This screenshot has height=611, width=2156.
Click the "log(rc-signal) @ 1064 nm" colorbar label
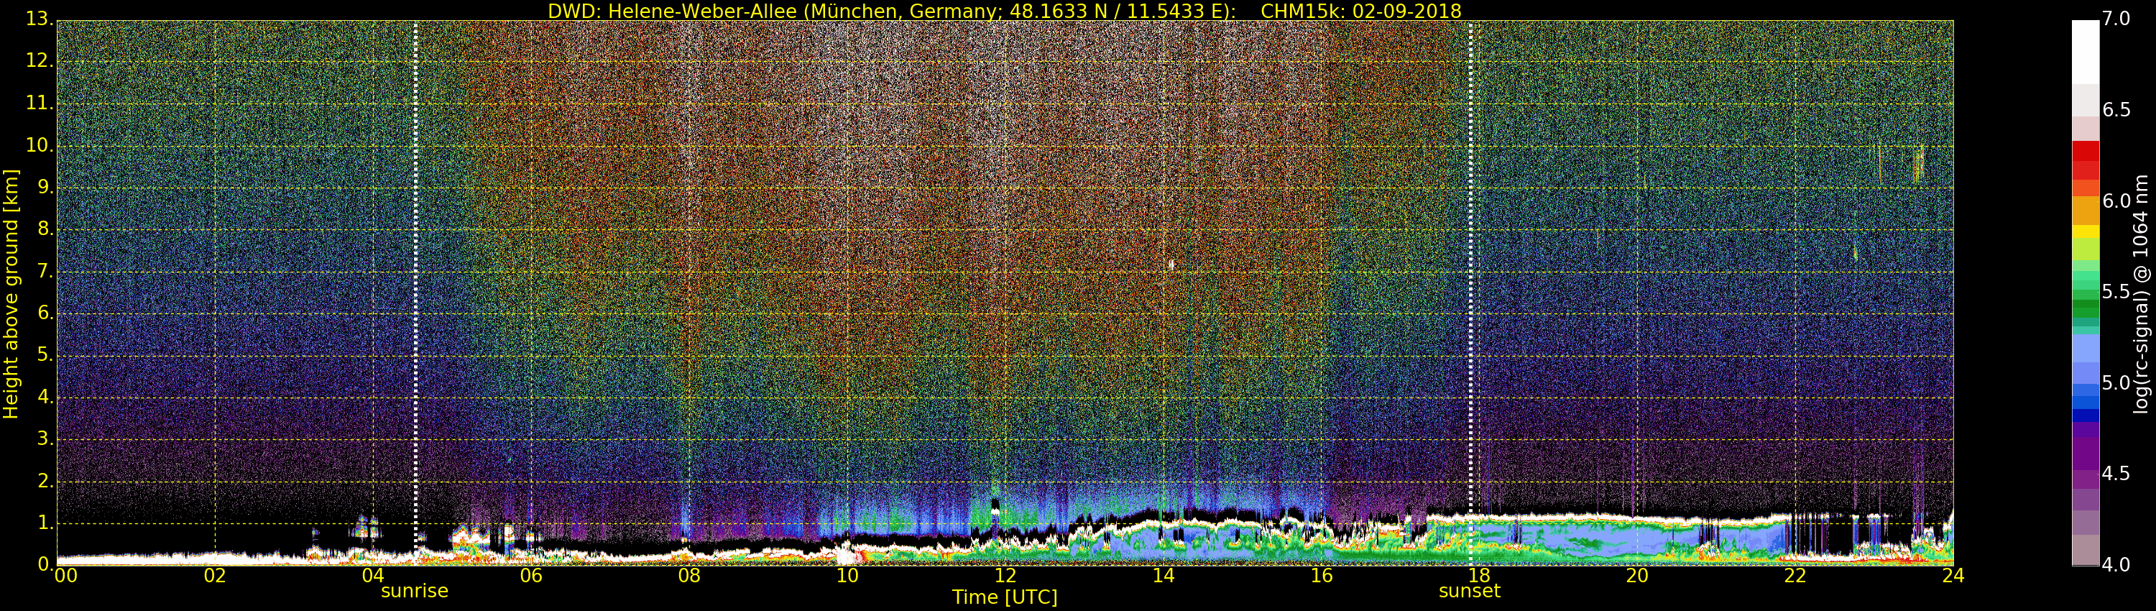(2140, 293)
